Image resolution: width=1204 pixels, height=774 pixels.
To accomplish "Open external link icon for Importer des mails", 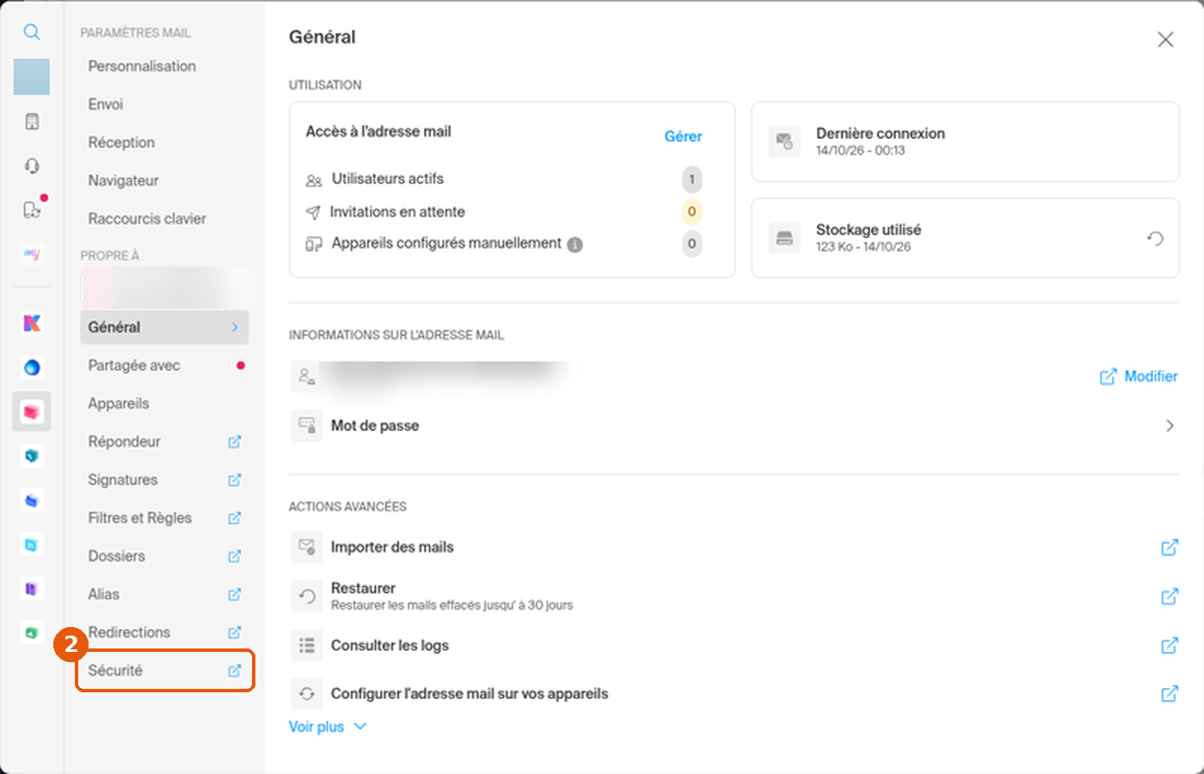I will click(x=1169, y=547).
